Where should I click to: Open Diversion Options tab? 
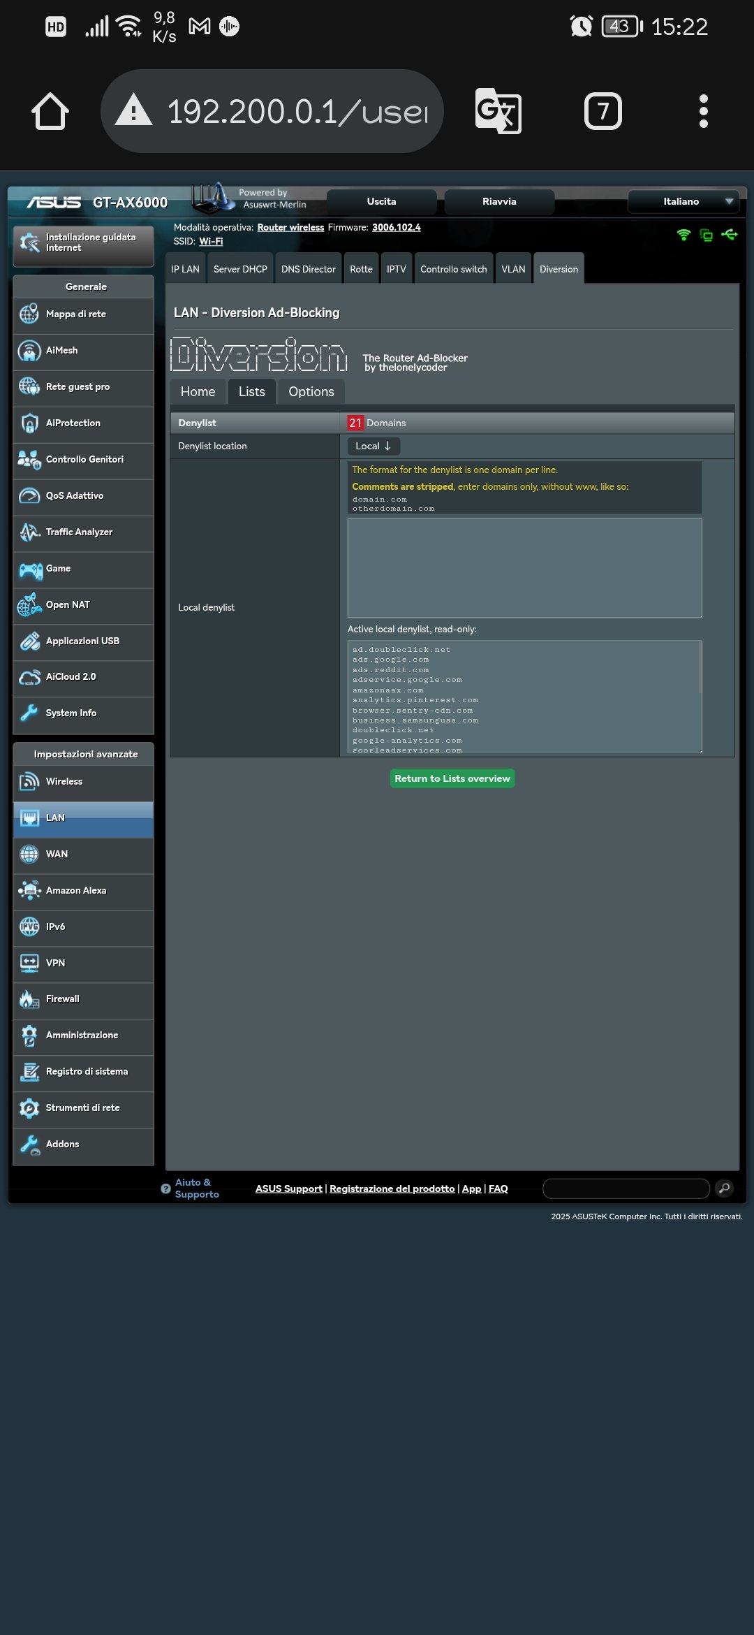point(311,392)
